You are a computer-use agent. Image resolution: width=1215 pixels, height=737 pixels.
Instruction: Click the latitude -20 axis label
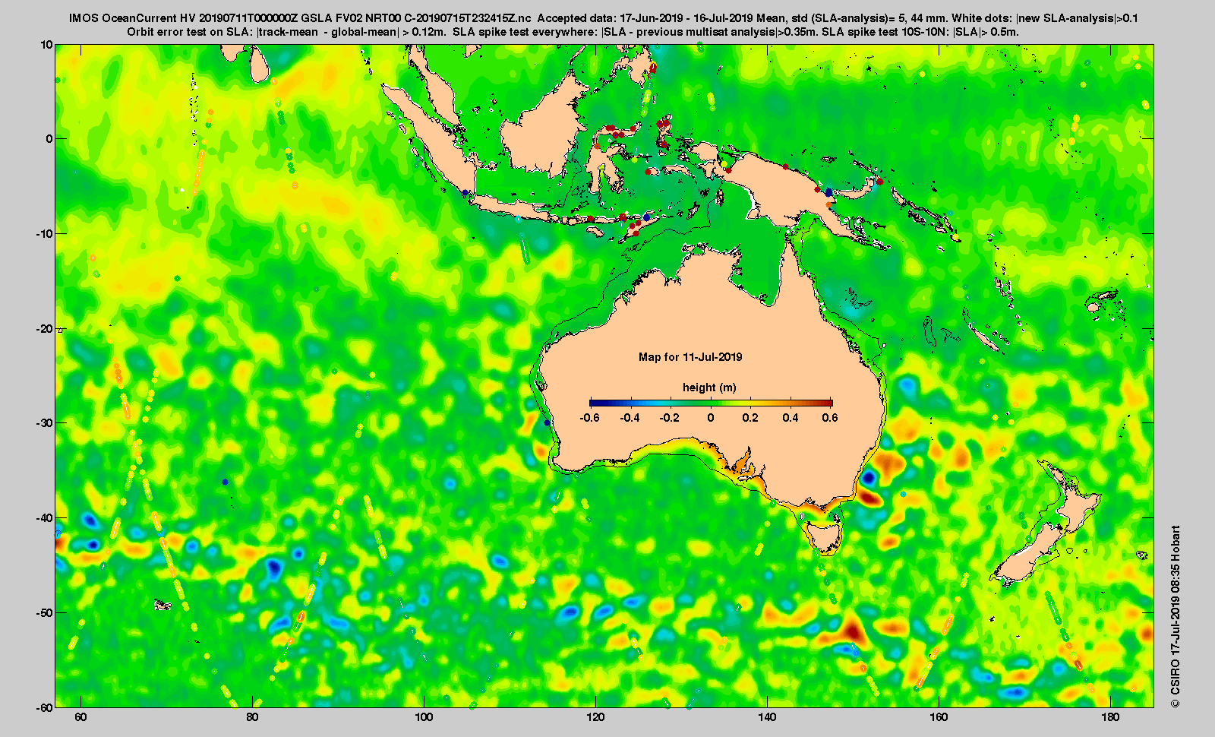[x=44, y=329]
